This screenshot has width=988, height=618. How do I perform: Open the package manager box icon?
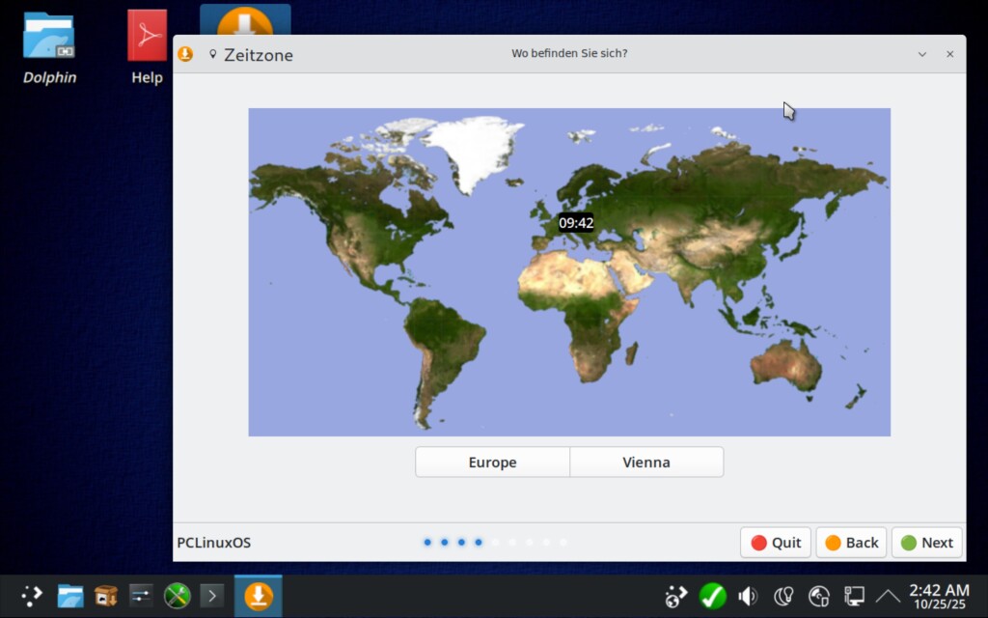105,596
